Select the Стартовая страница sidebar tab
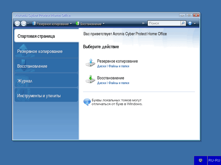Screen dimensions: 221x165 coord(47,36)
